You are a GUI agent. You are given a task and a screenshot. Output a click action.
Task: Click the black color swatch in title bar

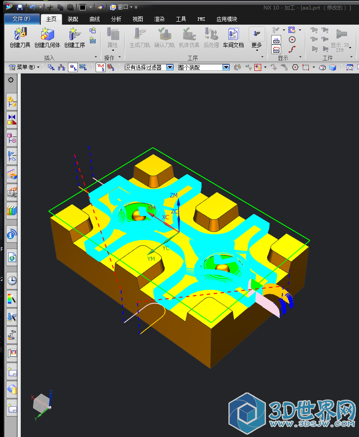[83, 7]
